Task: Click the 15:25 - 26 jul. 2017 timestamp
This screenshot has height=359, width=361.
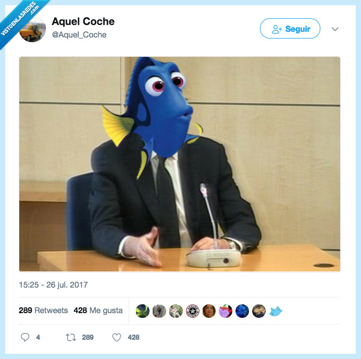Action: (x=53, y=285)
